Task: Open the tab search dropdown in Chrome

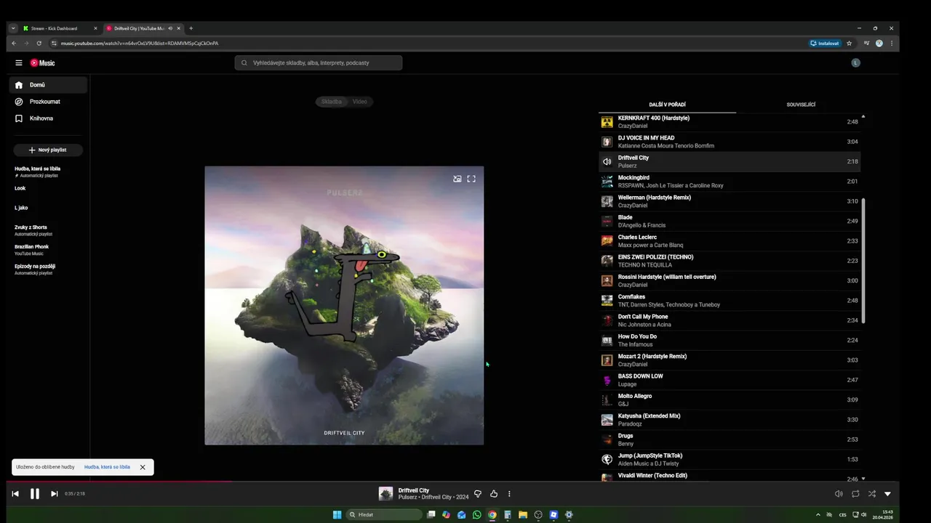Action: click(13, 28)
